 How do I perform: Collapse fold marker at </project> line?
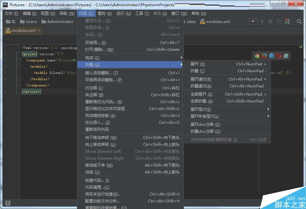[x=19, y=91]
